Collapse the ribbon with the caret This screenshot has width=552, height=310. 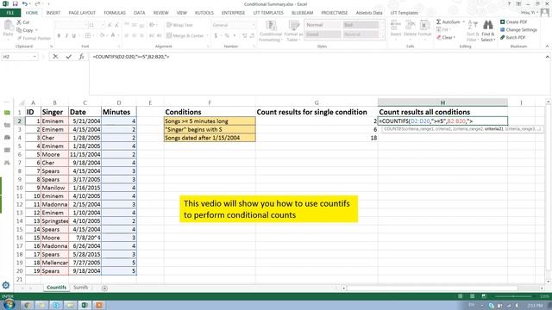[547, 46]
